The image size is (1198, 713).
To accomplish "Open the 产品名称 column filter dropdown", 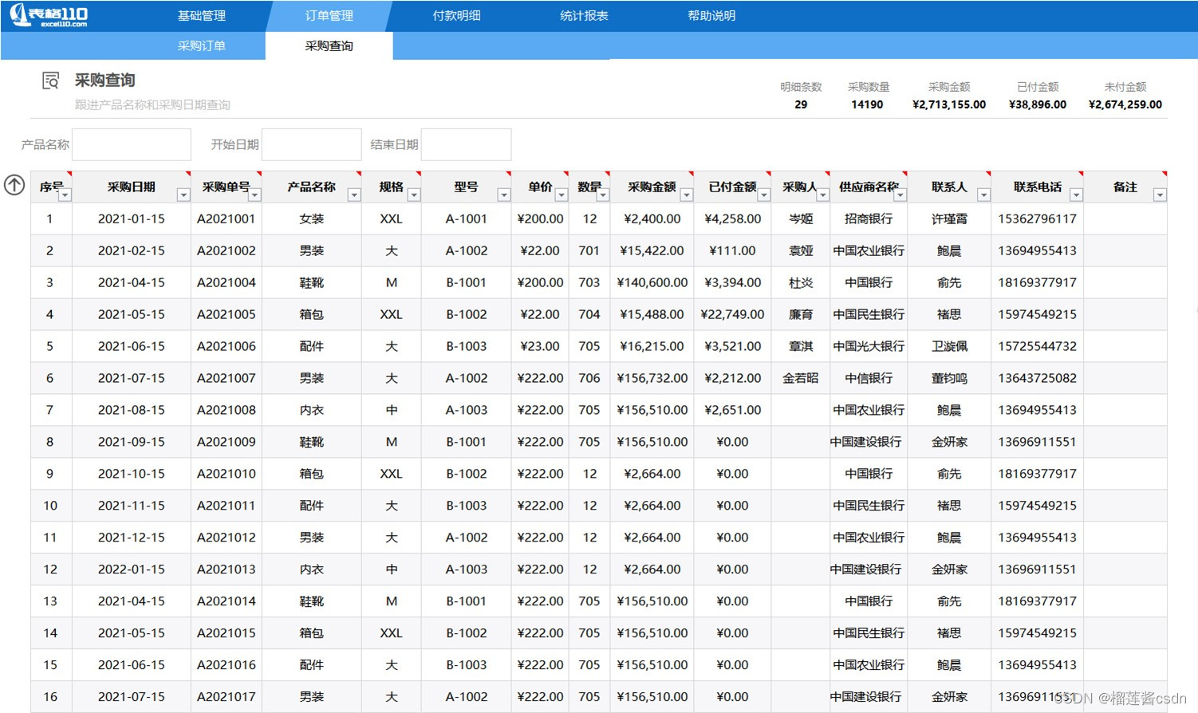I will 354,195.
